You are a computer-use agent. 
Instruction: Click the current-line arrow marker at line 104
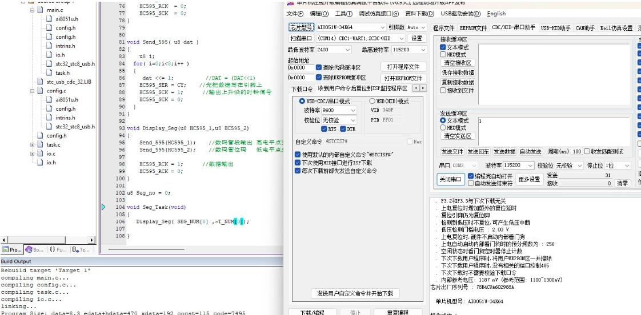(x=103, y=207)
